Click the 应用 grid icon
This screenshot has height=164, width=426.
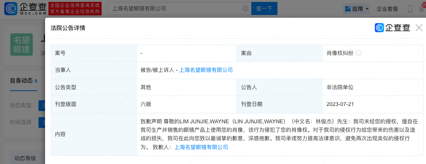click(x=348, y=9)
